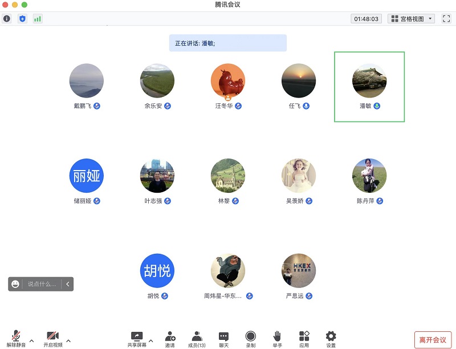This screenshot has width=456, height=349.
Task: Open grid view (宫格视图) dropdown
Action: [x=412, y=19]
